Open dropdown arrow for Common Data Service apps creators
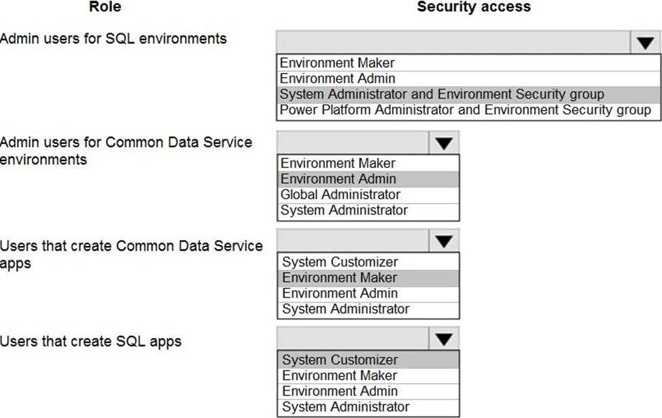The width and height of the screenshot is (662, 418). point(444,241)
